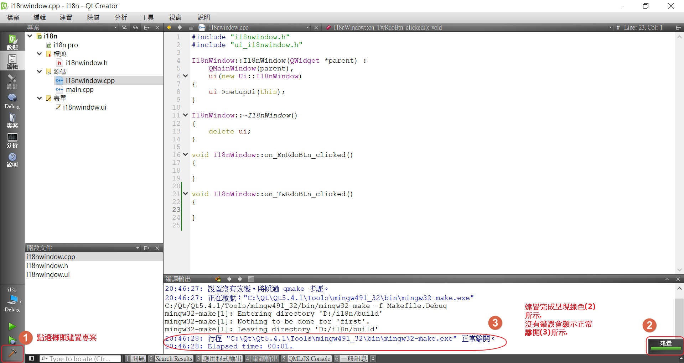Select i18n.pro in the project tree
Image resolution: width=684 pixels, height=363 pixels.
pos(66,45)
